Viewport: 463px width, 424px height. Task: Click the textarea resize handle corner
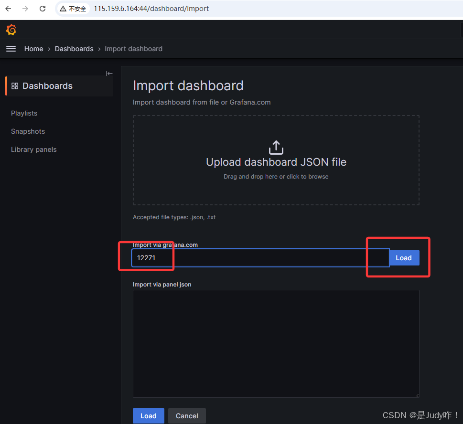417,395
